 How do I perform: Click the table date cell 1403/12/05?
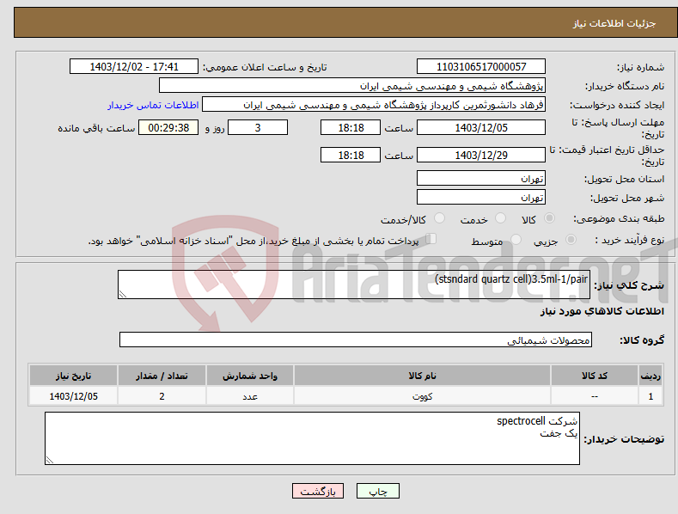point(74,396)
